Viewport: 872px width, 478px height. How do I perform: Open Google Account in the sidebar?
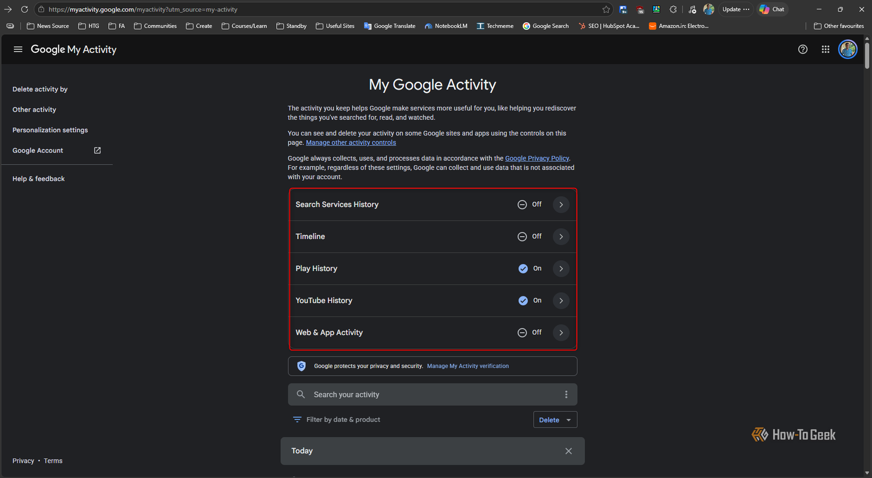[x=56, y=150]
